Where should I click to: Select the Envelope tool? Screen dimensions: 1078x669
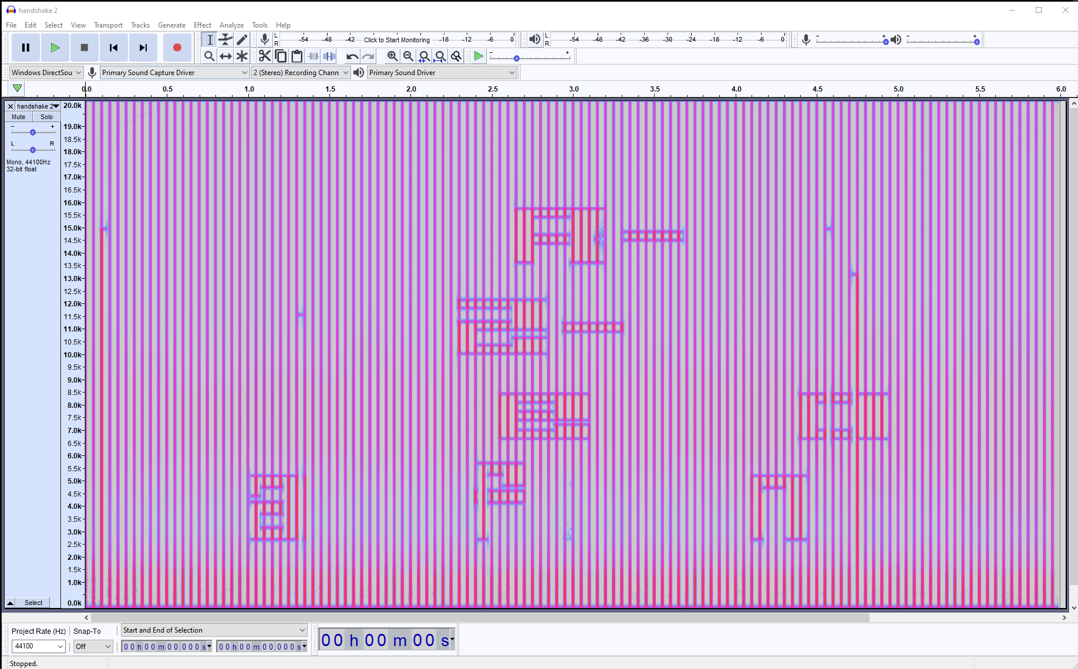coord(225,39)
